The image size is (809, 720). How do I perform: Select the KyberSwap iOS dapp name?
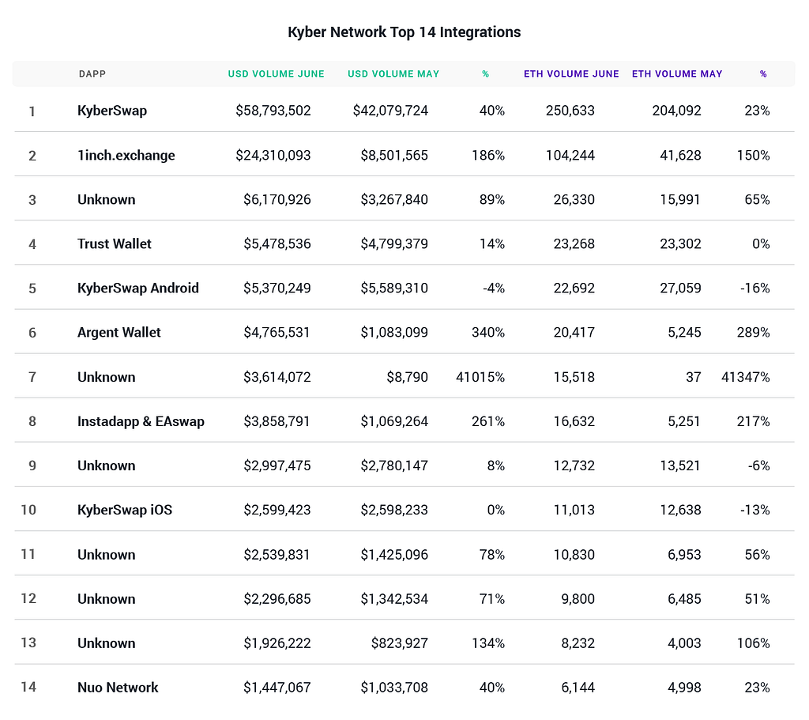(x=125, y=510)
